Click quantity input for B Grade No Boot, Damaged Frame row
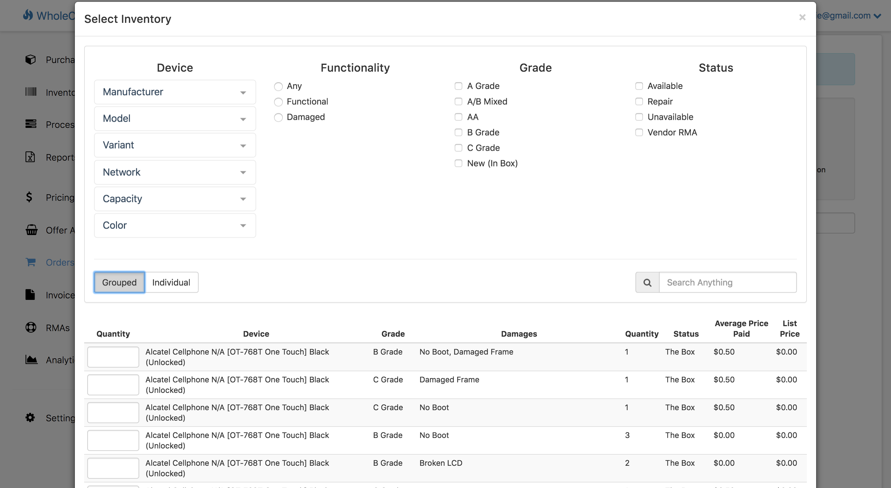This screenshot has width=891, height=488. [x=113, y=357]
